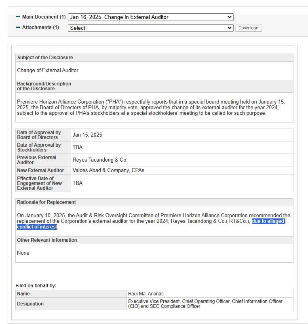Click 'New External Auditor' label

click(x=40, y=170)
